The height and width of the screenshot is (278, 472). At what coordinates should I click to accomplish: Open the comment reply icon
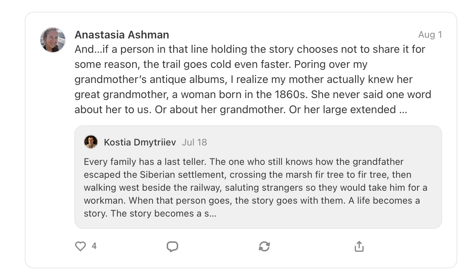(172, 246)
